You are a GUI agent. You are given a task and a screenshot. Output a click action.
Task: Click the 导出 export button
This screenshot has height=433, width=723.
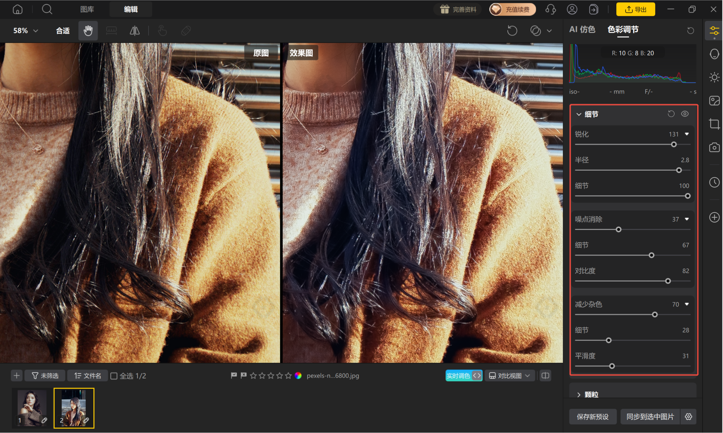pyautogui.click(x=635, y=9)
